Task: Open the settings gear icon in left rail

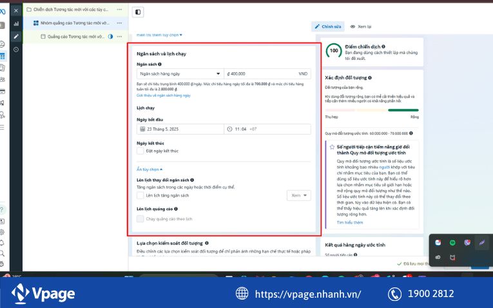Action: click(2, 232)
